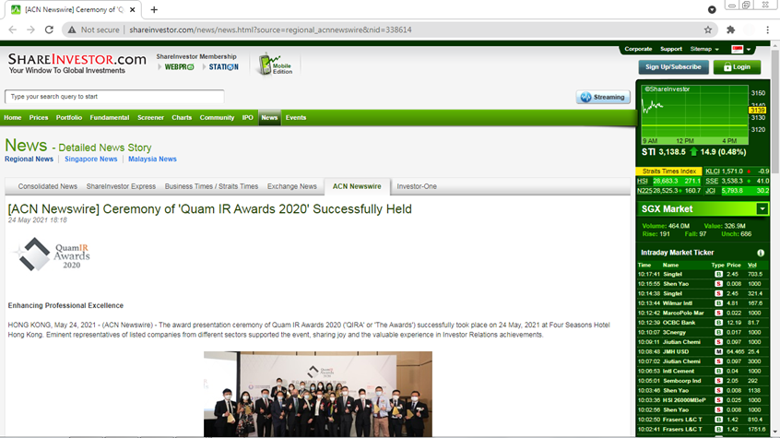
Task: Switch to ShareInvestor Express tab
Action: [121, 186]
